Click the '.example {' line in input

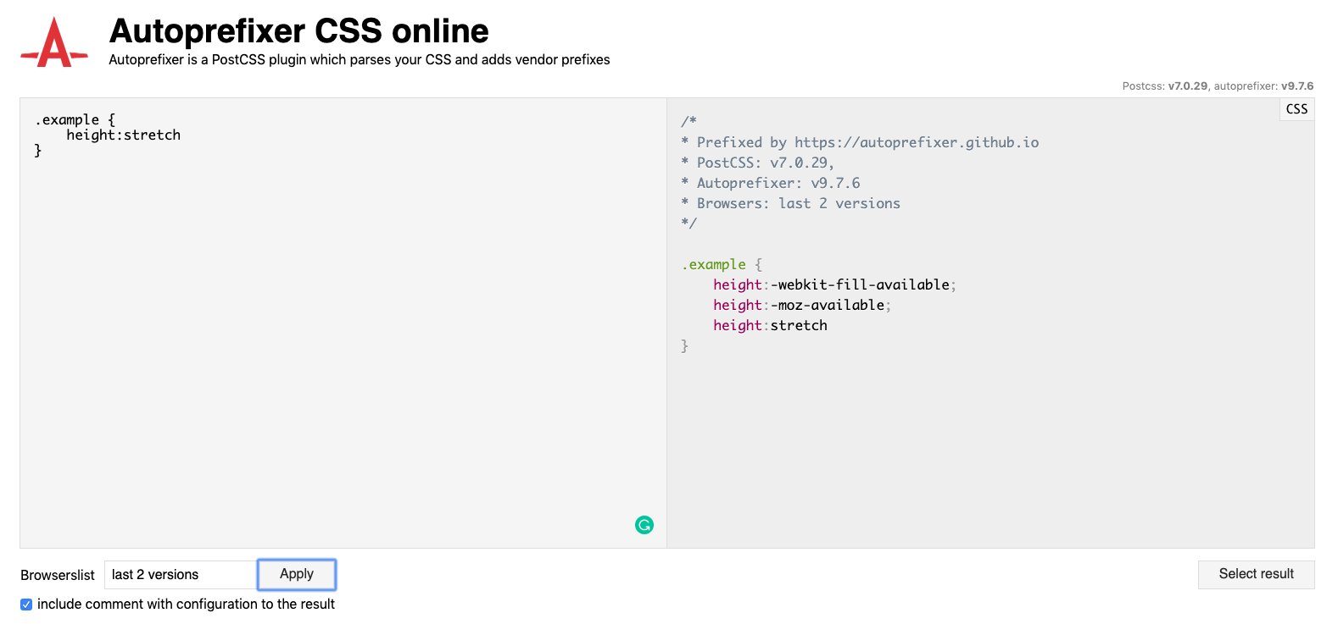(x=75, y=120)
